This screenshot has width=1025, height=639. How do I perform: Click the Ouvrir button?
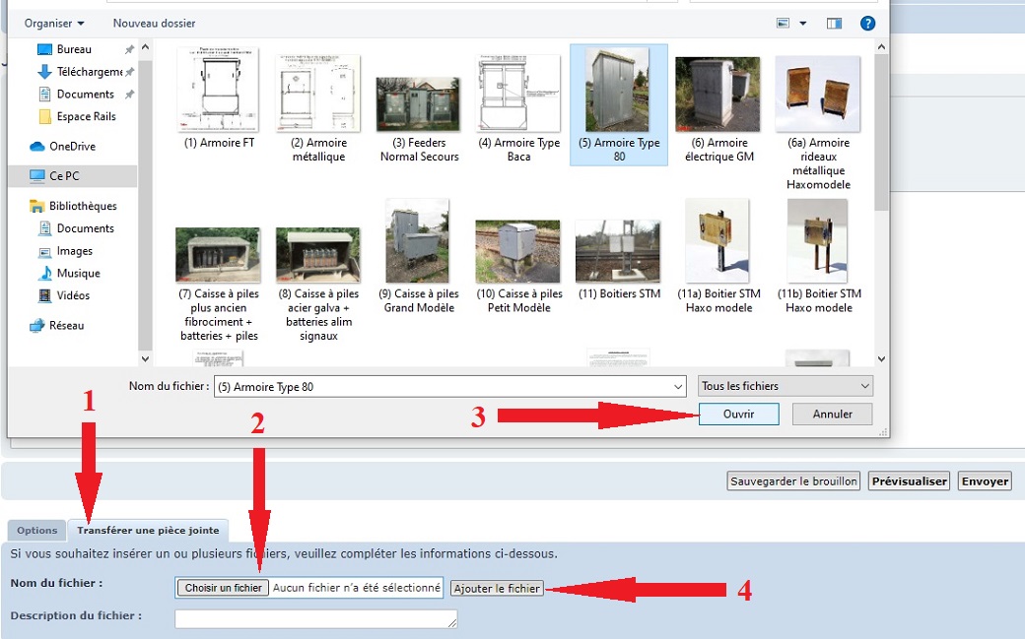(738, 415)
